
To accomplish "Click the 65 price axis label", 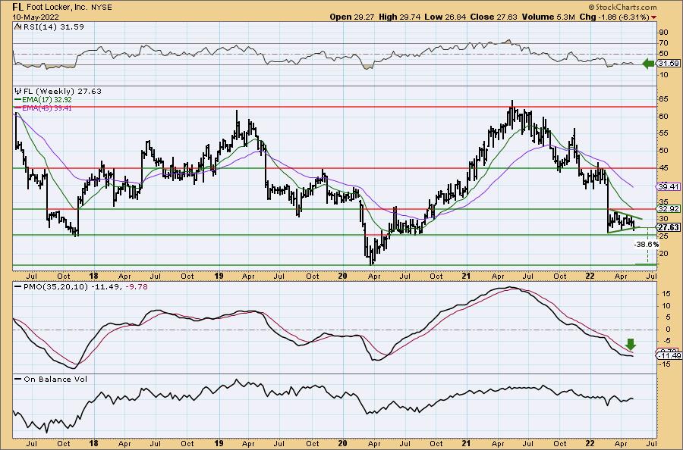I will tap(663, 99).
